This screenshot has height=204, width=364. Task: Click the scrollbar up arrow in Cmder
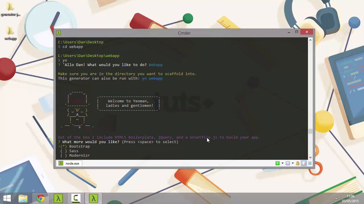click(x=310, y=40)
